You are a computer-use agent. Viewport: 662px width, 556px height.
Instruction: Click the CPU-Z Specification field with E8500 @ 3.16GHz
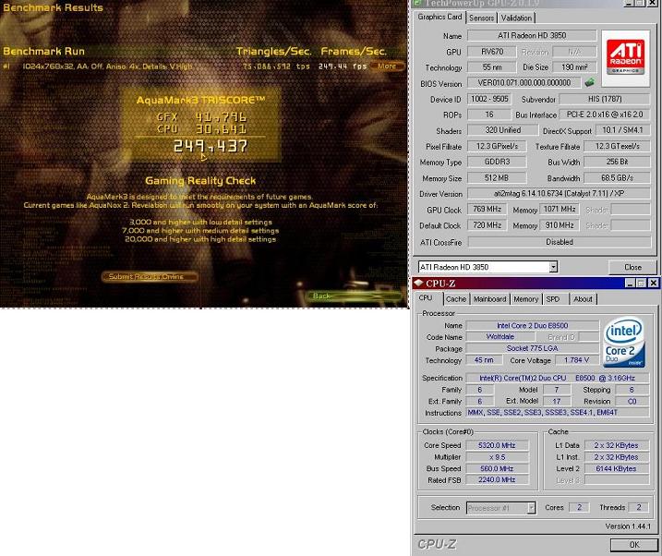(x=558, y=378)
